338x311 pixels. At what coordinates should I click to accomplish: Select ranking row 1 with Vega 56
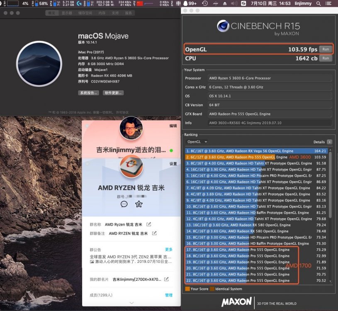(256, 151)
